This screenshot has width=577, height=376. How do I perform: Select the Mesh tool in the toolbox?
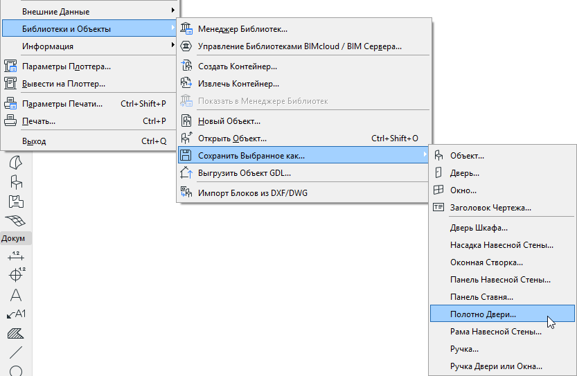coord(16,220)
